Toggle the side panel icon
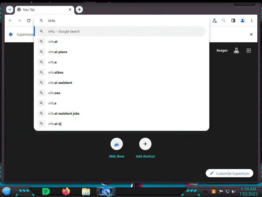Image resolution: width=262 pixels, height=197 pixels. click(233, 21)
